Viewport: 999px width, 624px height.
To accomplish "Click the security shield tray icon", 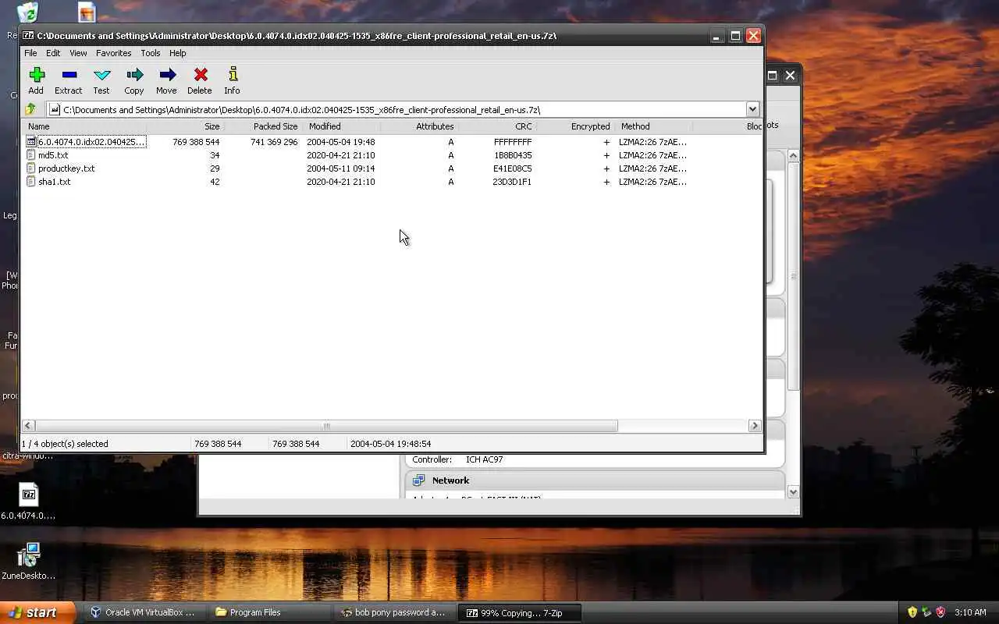I will click(x=912, y=612).
